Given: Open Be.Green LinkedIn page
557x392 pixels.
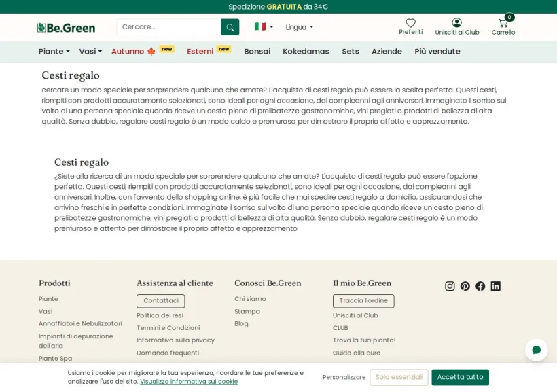Looking at the screenshot, I should 496,286.
